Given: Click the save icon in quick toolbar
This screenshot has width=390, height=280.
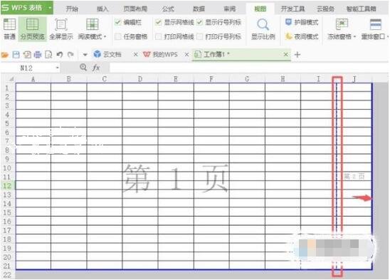Looking at the screenshot, I should tap(16, 55).
